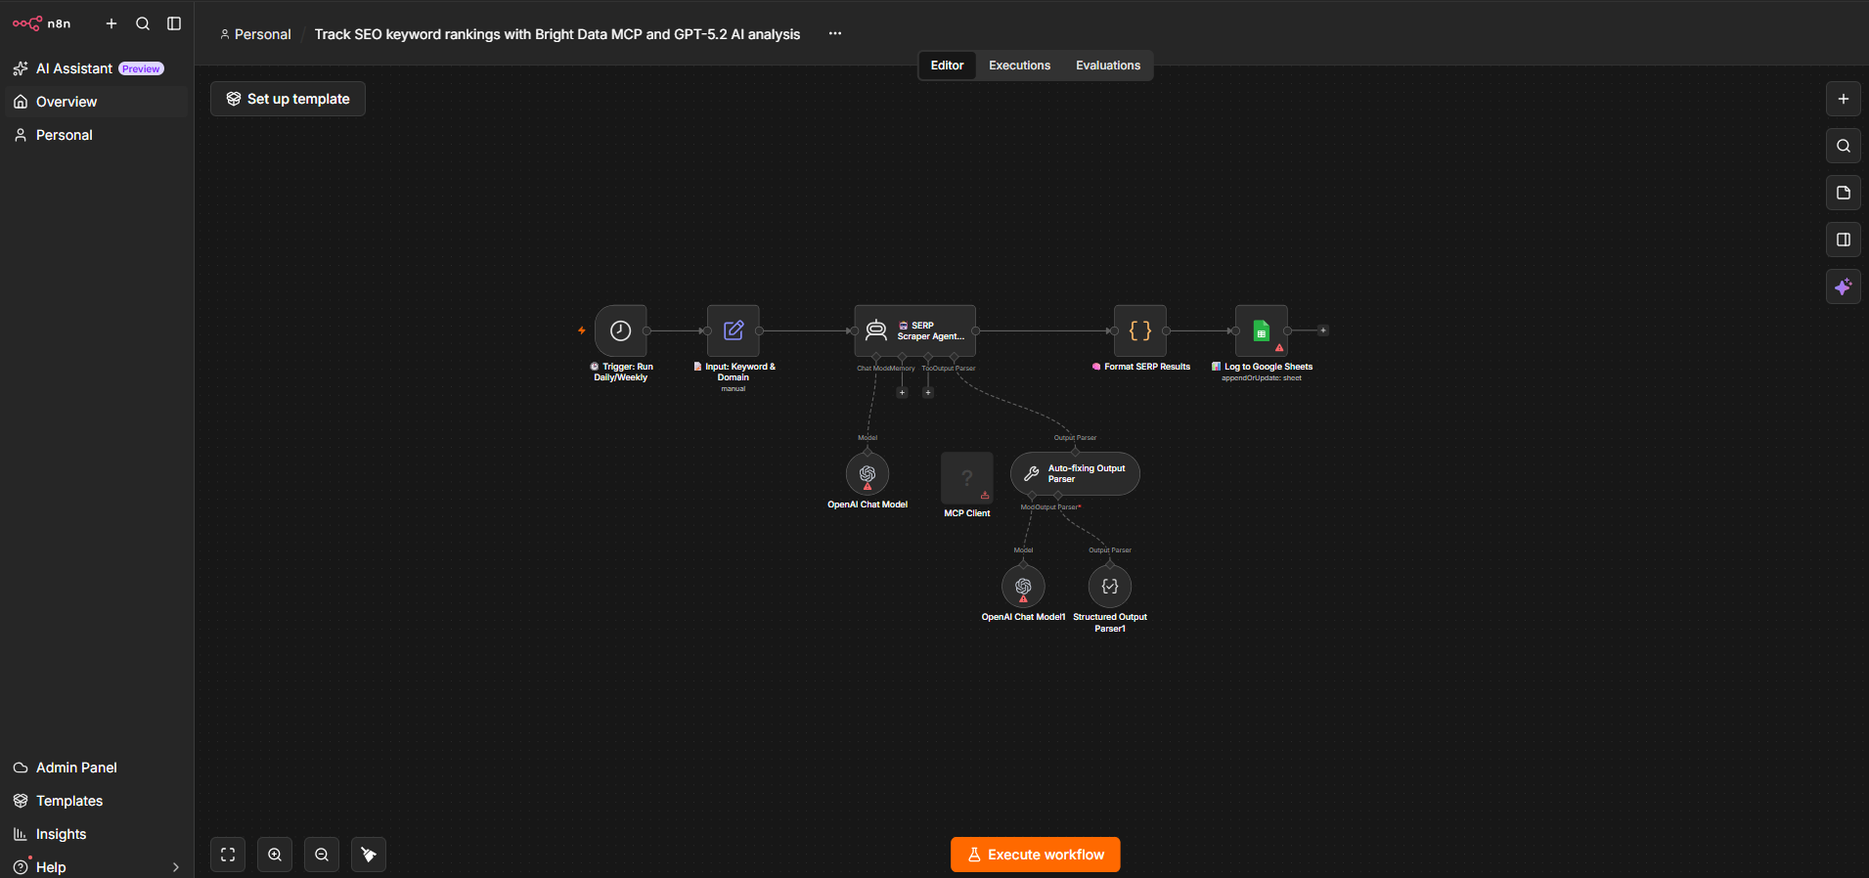Image resolution: width=1869 pixels, height=878 pixels.
Task: Select Input Keyword & Domain edit node
Action: pyautogui.click(x=734, y=330)
